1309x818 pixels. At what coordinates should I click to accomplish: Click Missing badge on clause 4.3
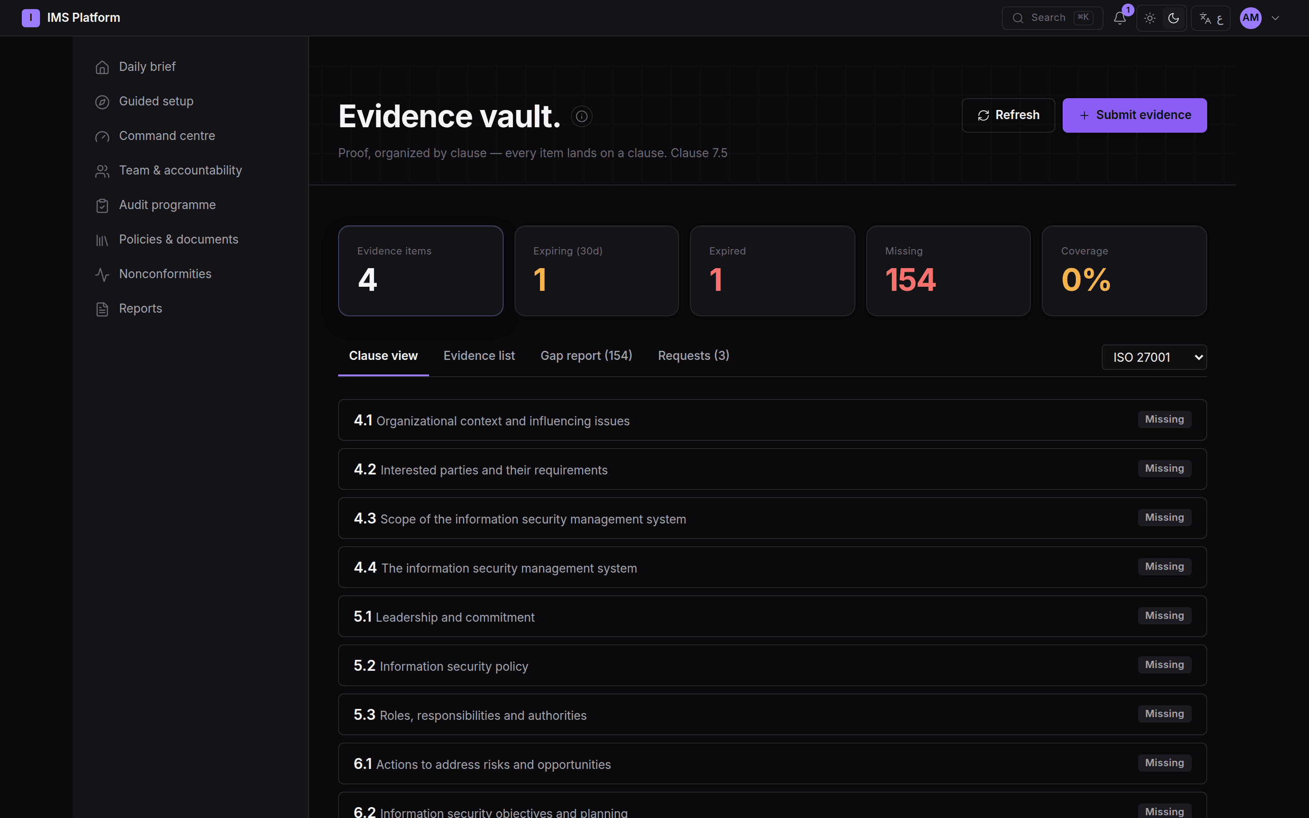tap(1164, 518)
